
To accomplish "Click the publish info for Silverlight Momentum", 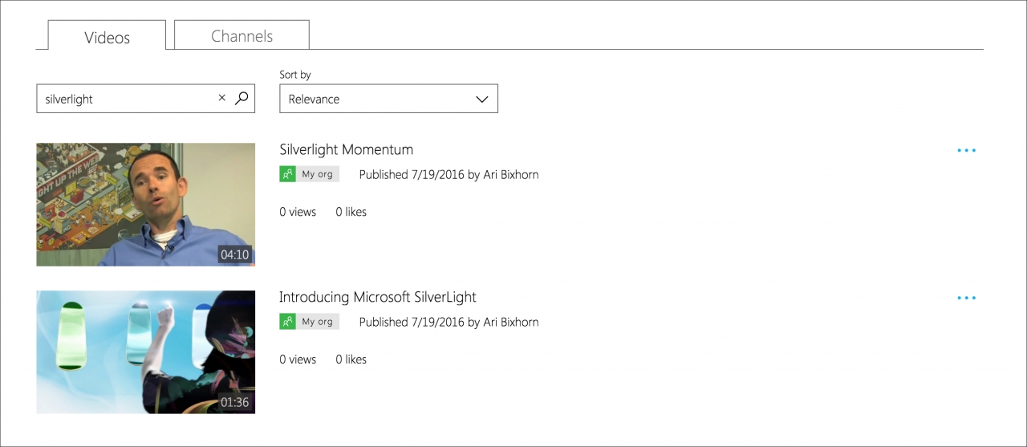I will pyautogui.click(x=449, y=174).
